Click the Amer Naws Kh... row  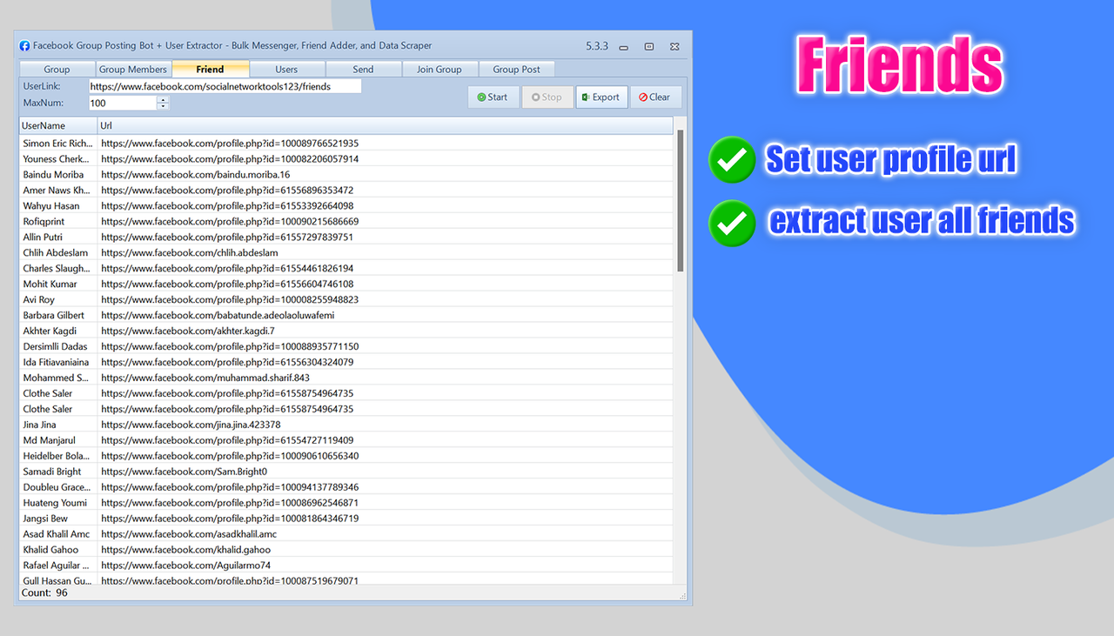tap(346, 191)
